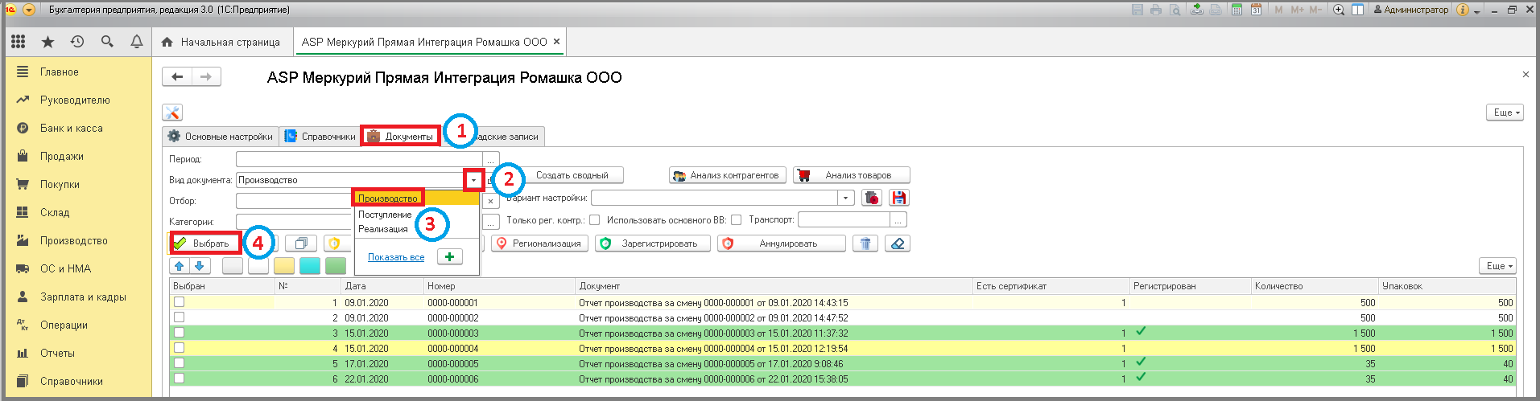The width and height of the screenshot is (1540, 401).
Task: Click the green plus button in dropdown
Action: pyautogui.click(x=450, y=257)
